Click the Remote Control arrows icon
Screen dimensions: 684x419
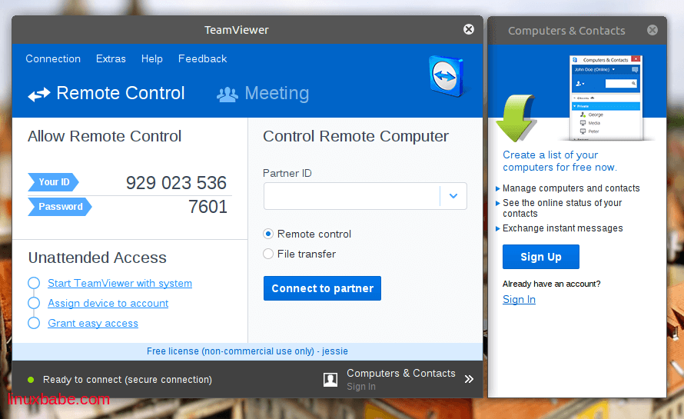click(x=39, y=95)
